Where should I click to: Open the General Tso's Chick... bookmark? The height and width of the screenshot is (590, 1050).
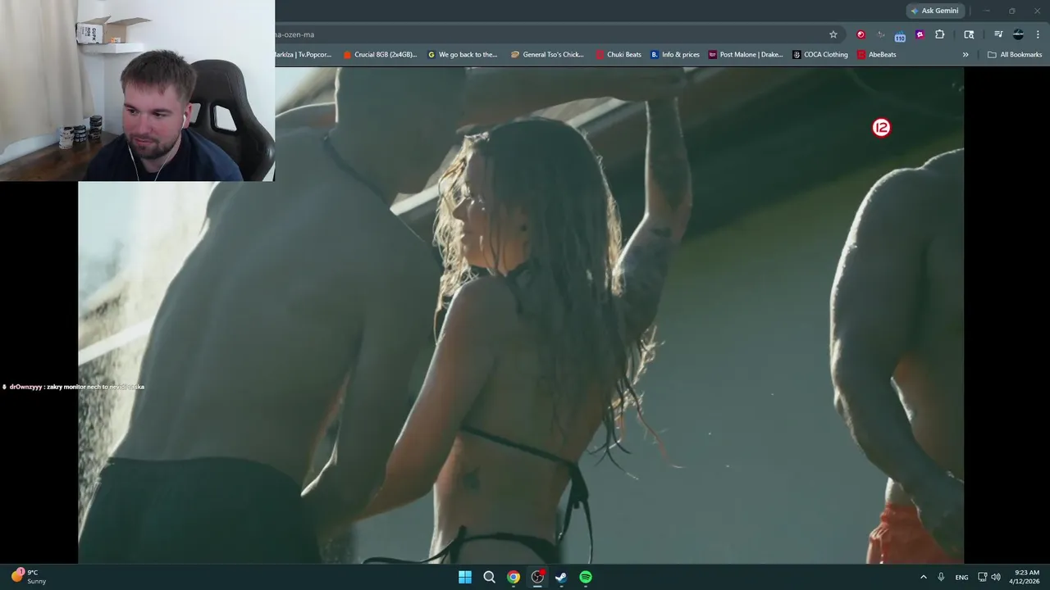547,55
